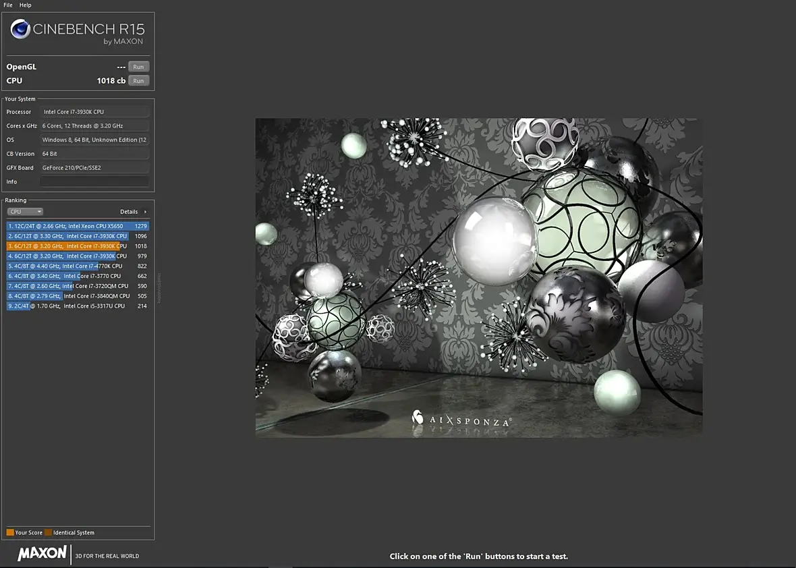Screen dimensions: 796x568
Task: Run the OpenGL benchmark test
Action: 138,67
